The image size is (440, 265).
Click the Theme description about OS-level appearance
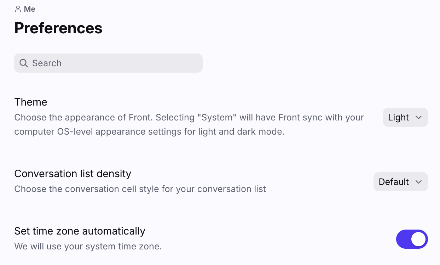[x=189, y=124]
